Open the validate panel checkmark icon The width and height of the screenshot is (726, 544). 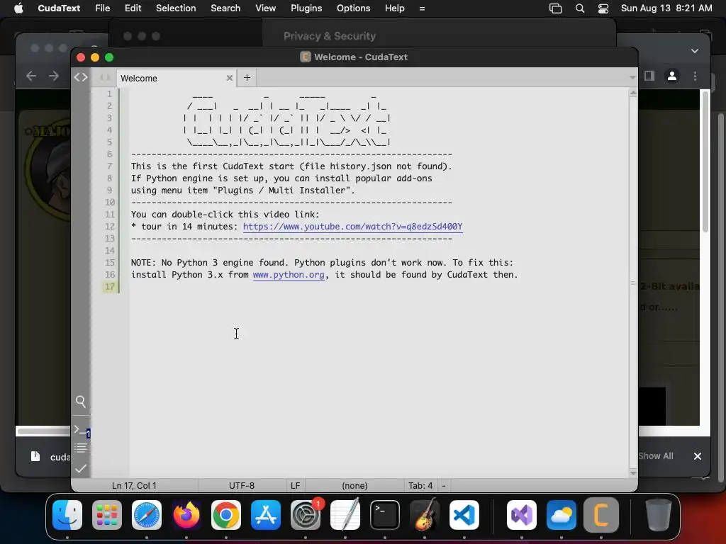(81, 469)
